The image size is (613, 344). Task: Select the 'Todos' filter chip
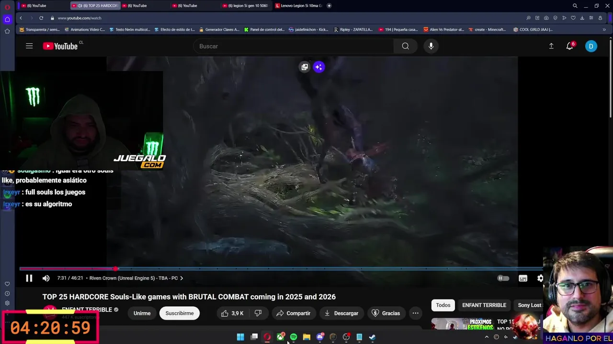coord(443,305)
